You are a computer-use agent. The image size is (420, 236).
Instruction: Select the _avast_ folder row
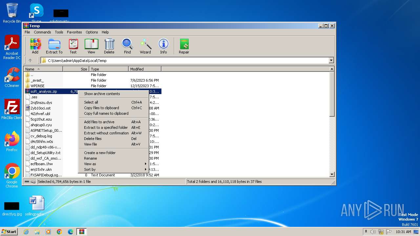coord(93,80)
